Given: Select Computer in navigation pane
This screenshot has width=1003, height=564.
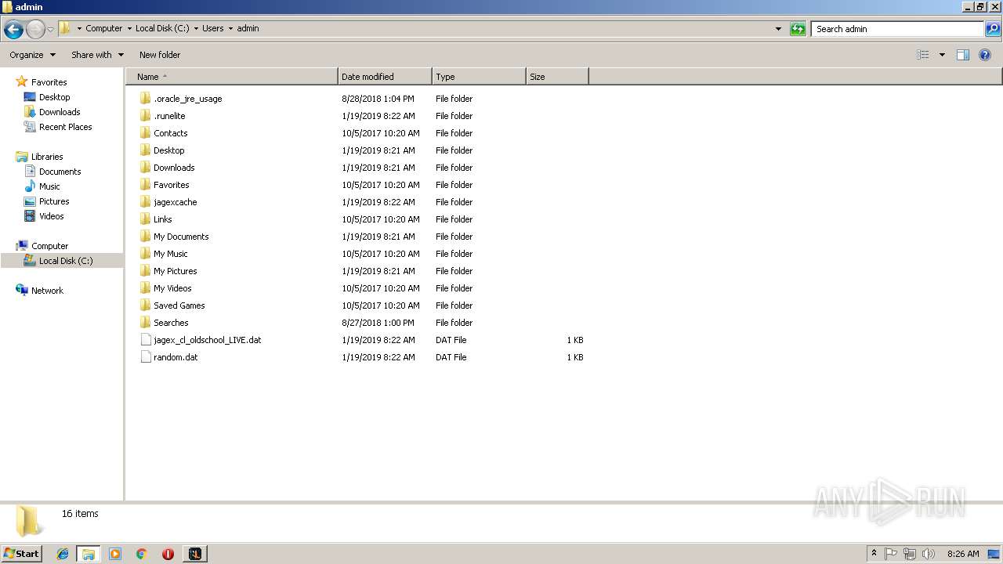Looking at the screenshot, I should 49,246.
